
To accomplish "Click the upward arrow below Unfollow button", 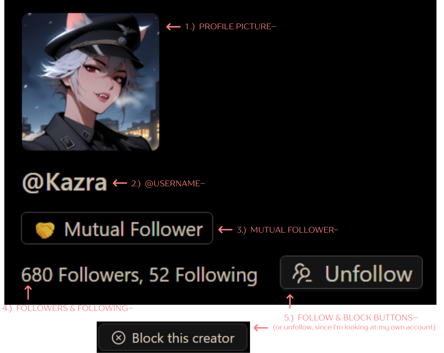I will tap(290, 301).
